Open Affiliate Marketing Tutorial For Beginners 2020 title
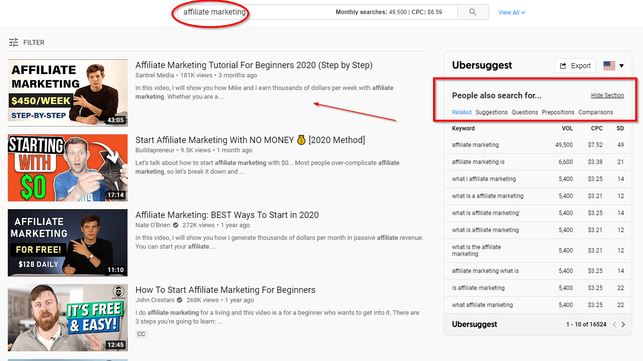The height and width of the screenshot is (361, 643). [254, 65]
